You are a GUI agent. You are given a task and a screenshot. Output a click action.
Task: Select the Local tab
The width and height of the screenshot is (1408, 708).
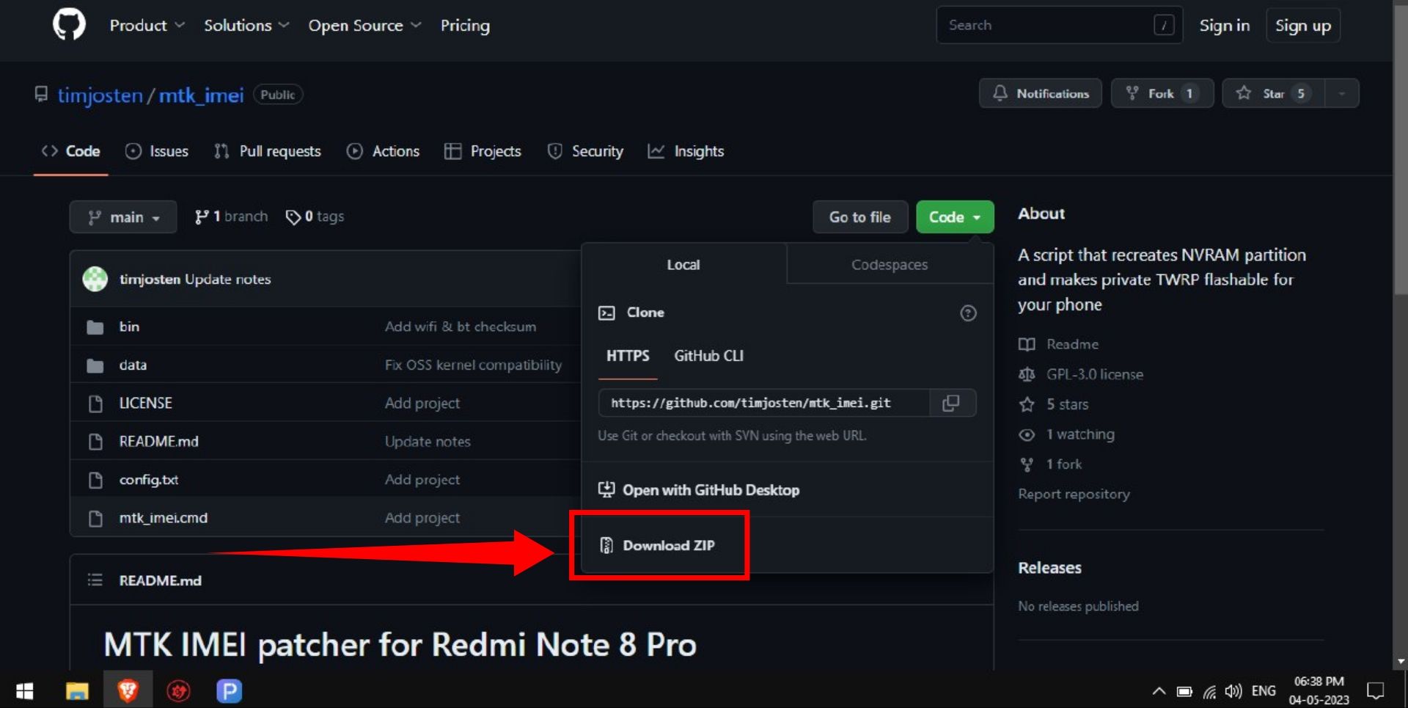[683, 265]
